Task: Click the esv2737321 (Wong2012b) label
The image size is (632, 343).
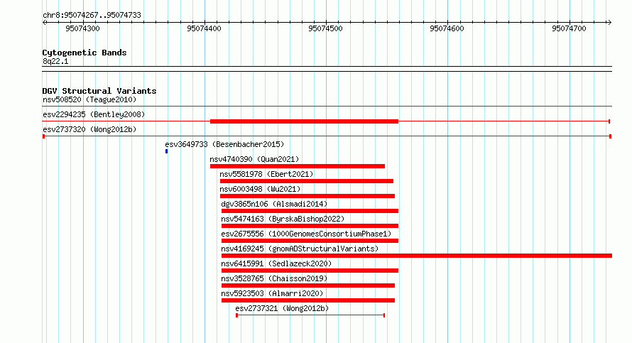Action: [x=282, y=308]
